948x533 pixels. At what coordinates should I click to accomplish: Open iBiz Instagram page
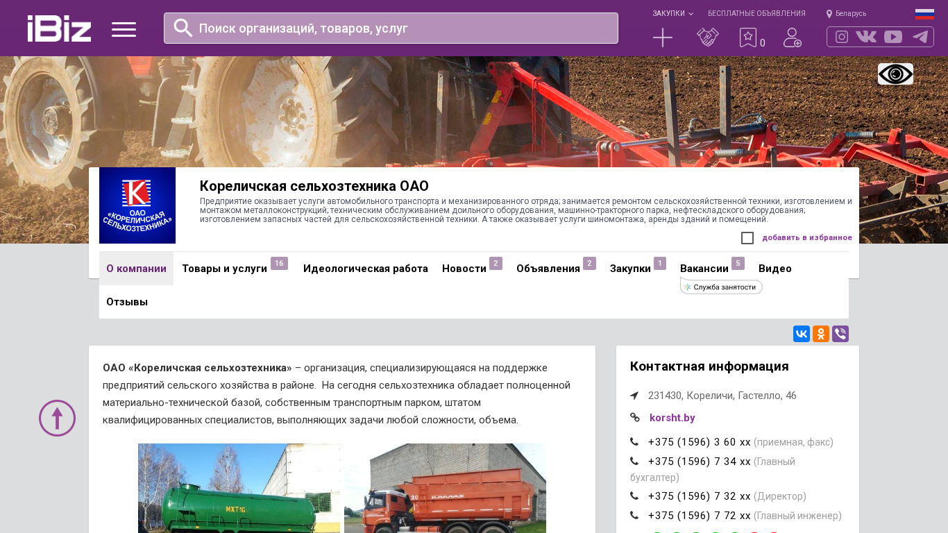click(842, 37)
